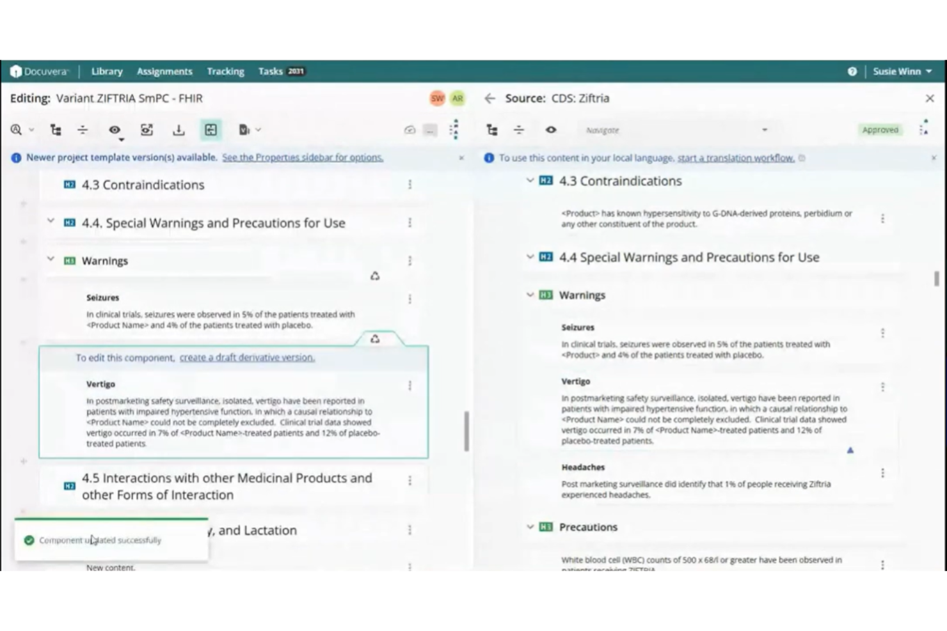
Task: Open See the Properties sidebar for options link
Action: (303, 157)
